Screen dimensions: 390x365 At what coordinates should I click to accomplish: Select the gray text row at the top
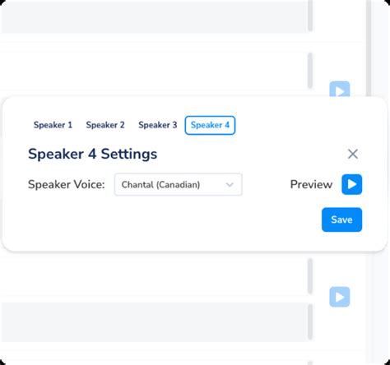click(154, 17)
